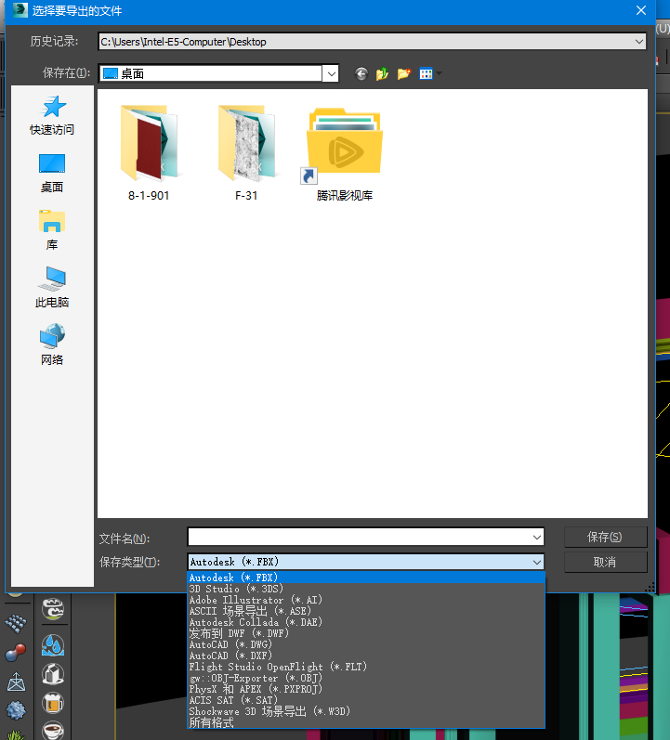
Task: Click the 取消 cancel button
Action: pos(605,562)
